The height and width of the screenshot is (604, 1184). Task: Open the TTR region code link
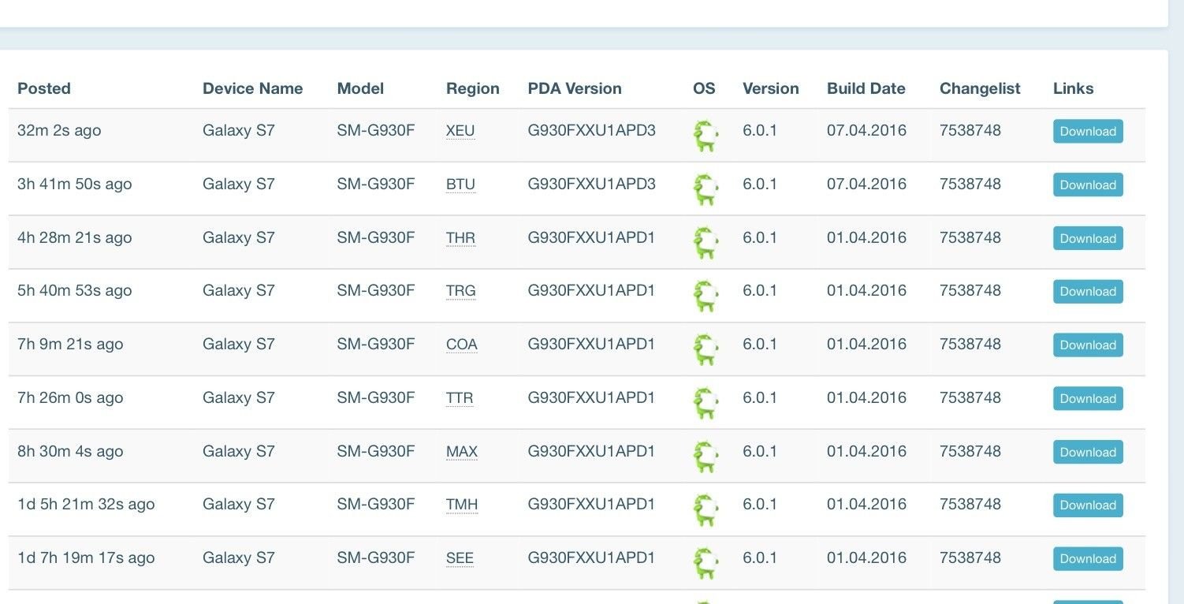pos(460,398)
